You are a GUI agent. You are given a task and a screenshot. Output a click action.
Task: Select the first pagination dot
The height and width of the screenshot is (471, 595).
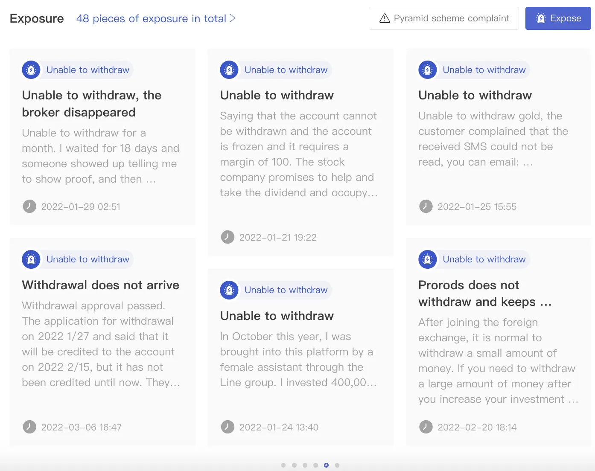point(283,465)
